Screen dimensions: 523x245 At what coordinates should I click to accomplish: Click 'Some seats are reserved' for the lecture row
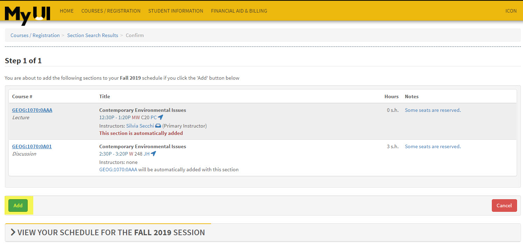[x=433, y=110]
